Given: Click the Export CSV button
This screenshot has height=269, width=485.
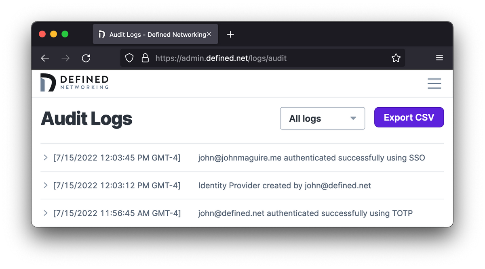Looking at the screenshot, I should pos(409,117).
